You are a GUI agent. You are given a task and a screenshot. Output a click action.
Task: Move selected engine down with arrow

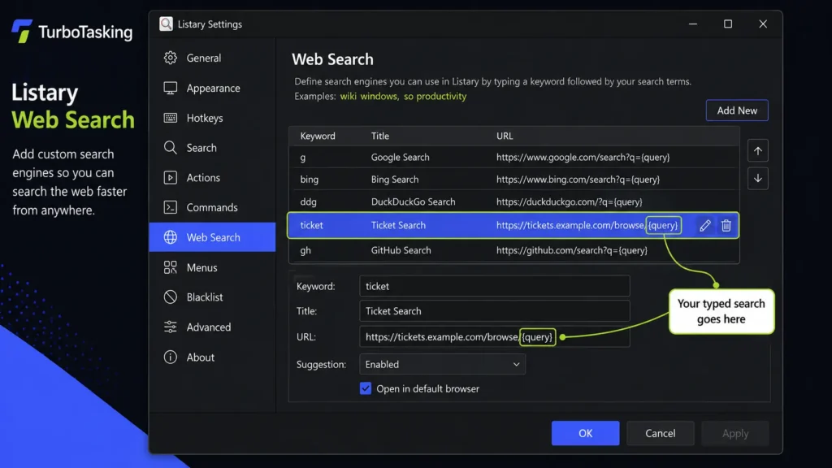click(x=758, y=178)
